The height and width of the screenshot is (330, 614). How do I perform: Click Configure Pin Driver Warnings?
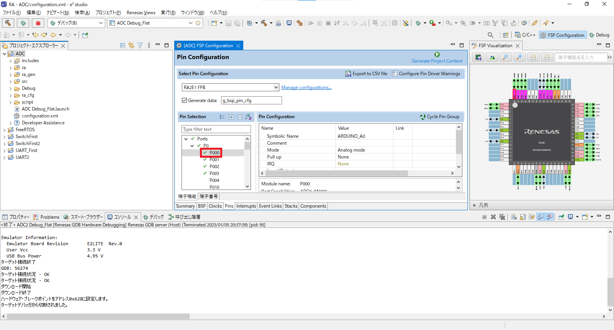(426, 74)
